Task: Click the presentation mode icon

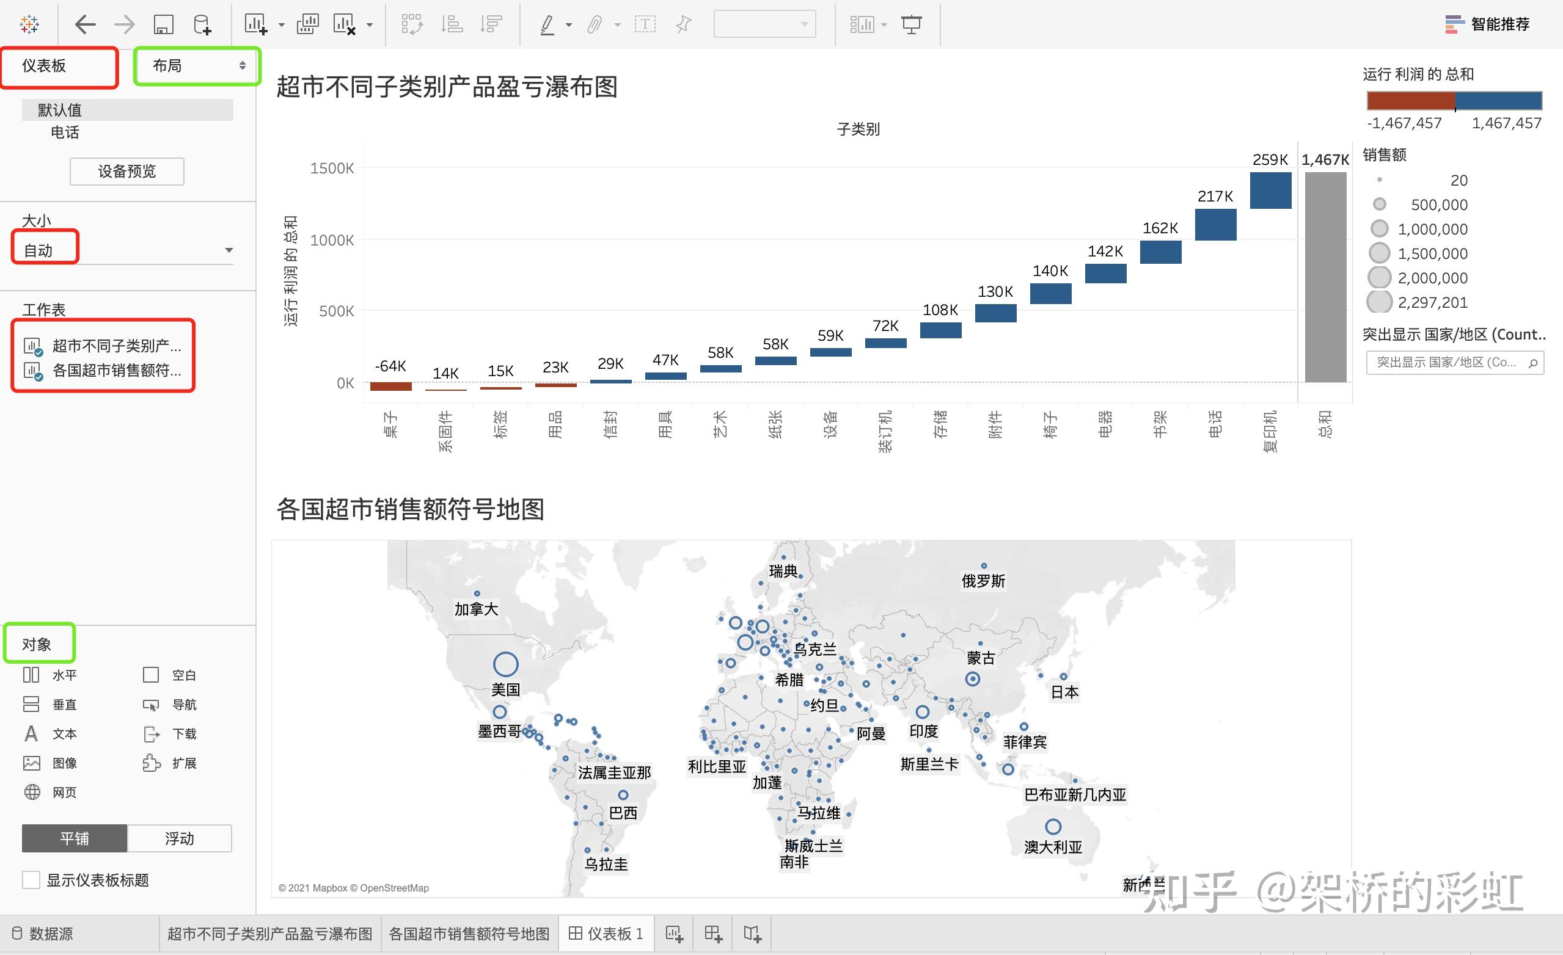Action: [x=912, y=24]
